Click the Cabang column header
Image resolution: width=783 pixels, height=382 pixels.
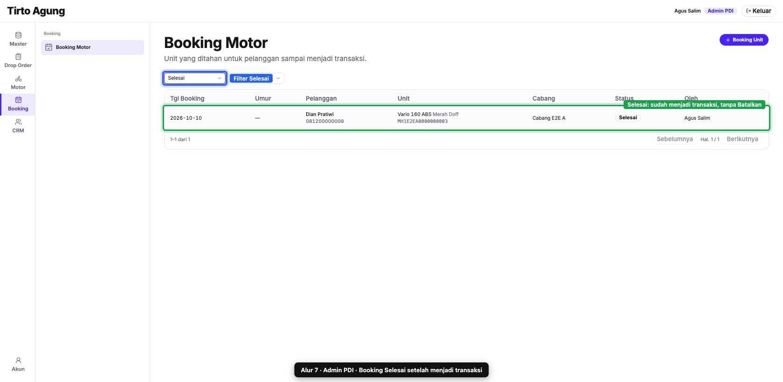[x=543, y=98]
